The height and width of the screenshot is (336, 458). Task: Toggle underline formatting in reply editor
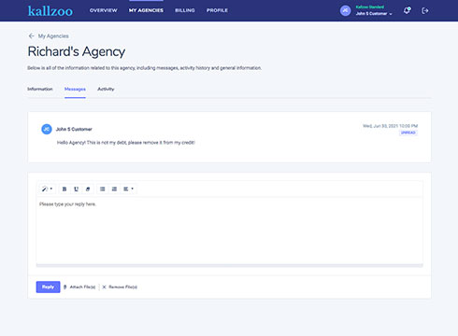[76, 189]
